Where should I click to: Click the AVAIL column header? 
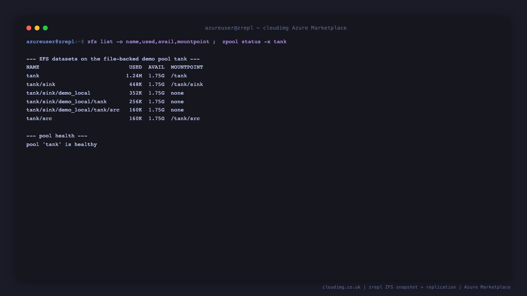156,67
